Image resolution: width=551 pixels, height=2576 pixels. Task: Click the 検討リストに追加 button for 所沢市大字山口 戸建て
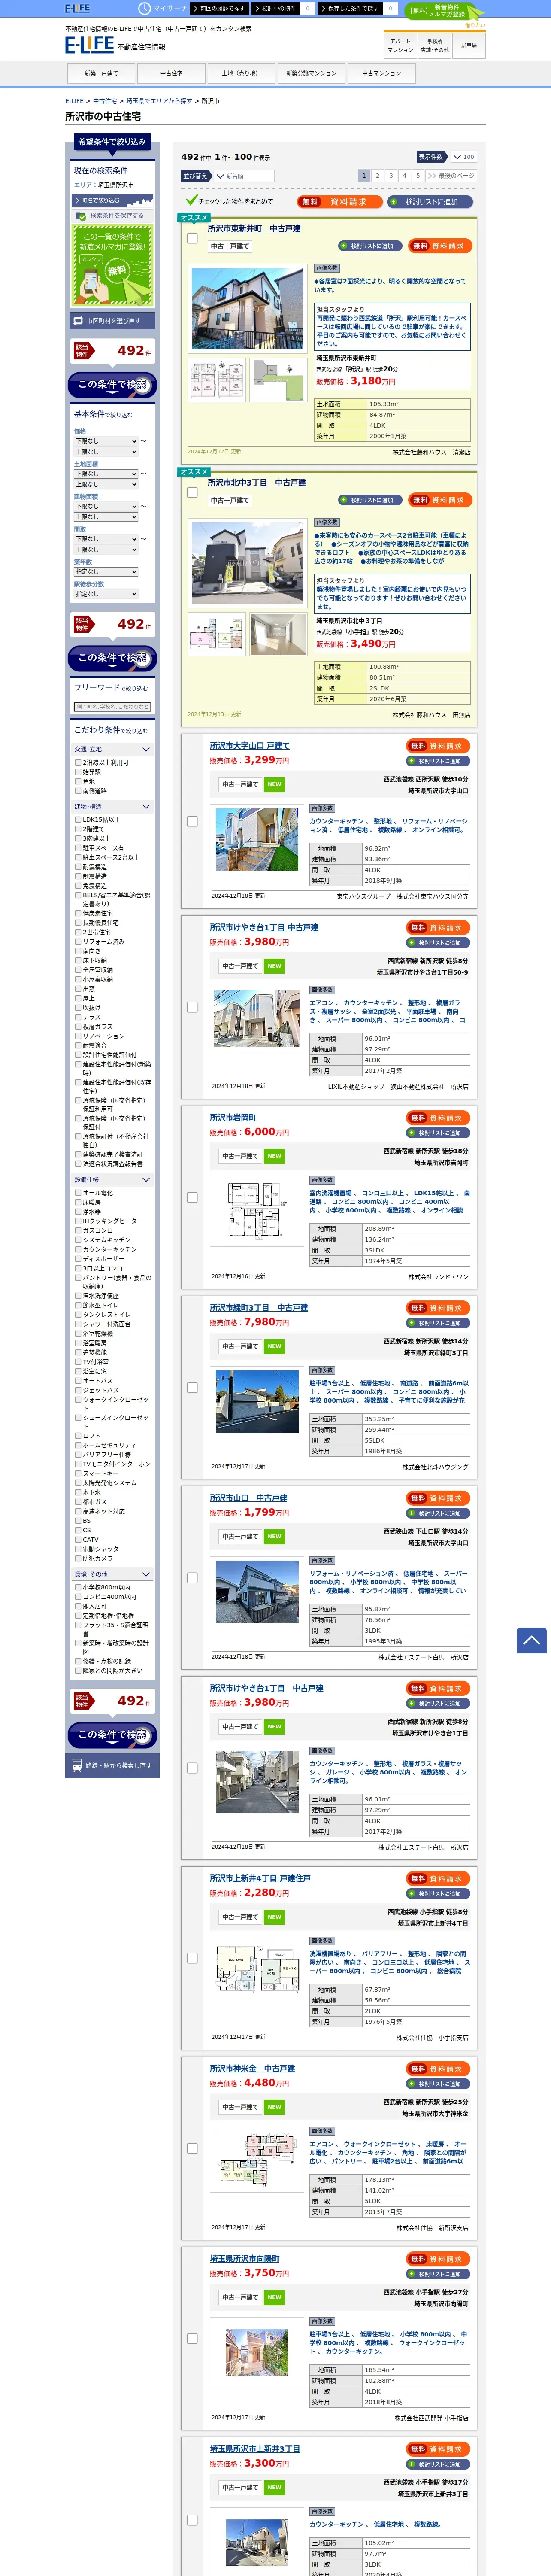pos(438,761)
